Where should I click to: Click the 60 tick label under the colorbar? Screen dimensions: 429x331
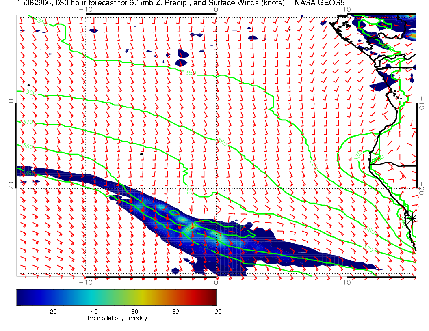(x=135, y=311)
